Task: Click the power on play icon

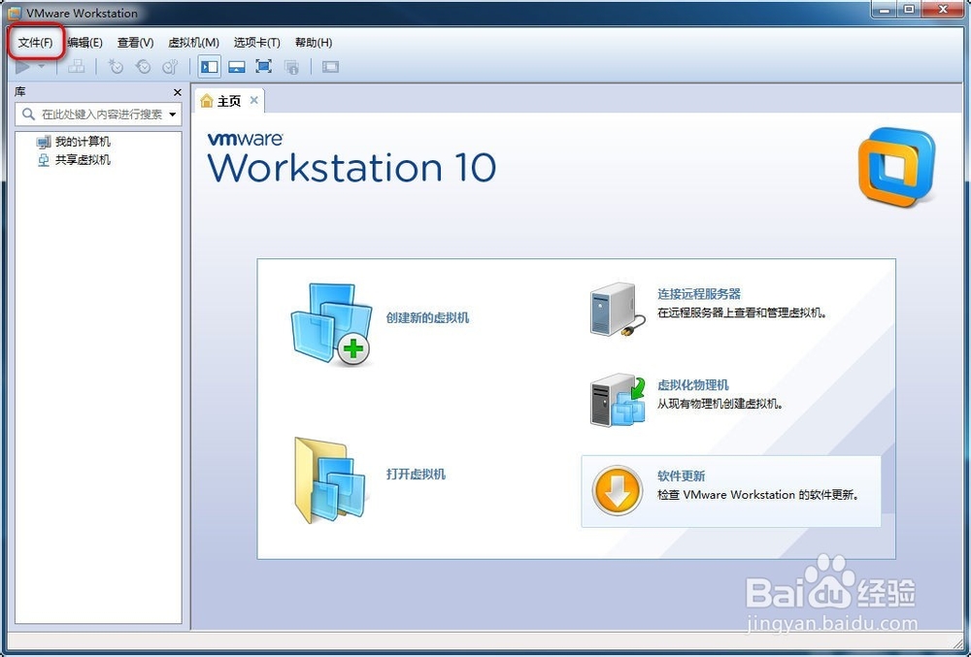Action: point(23,67)
